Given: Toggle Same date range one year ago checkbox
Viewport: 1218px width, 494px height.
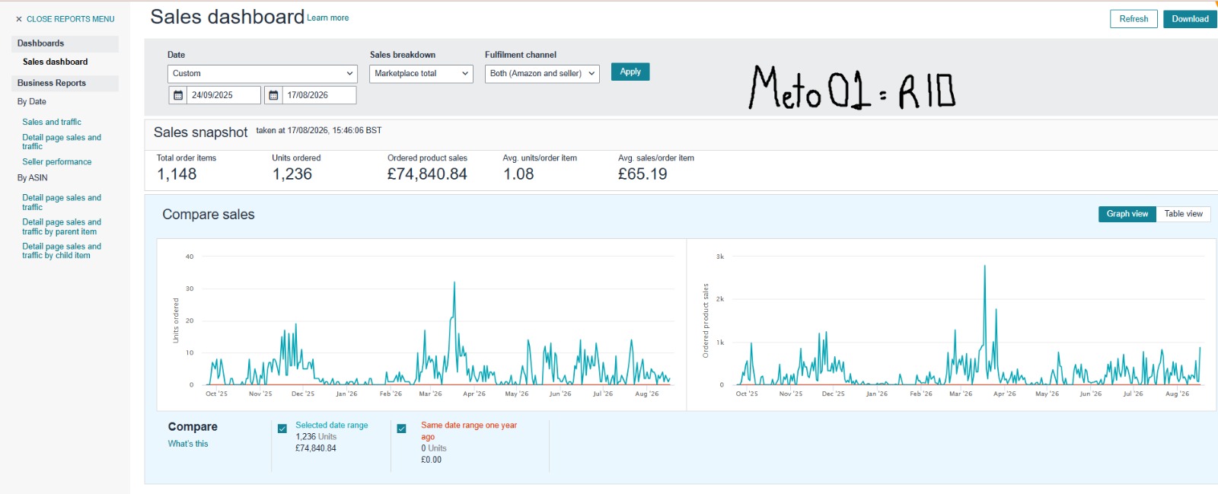Looking at the screenshot, I should coord(401,429).
